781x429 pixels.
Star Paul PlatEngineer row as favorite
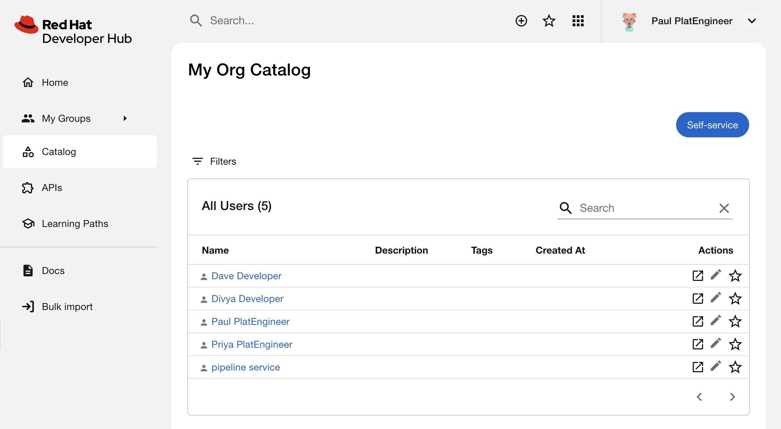735,321
